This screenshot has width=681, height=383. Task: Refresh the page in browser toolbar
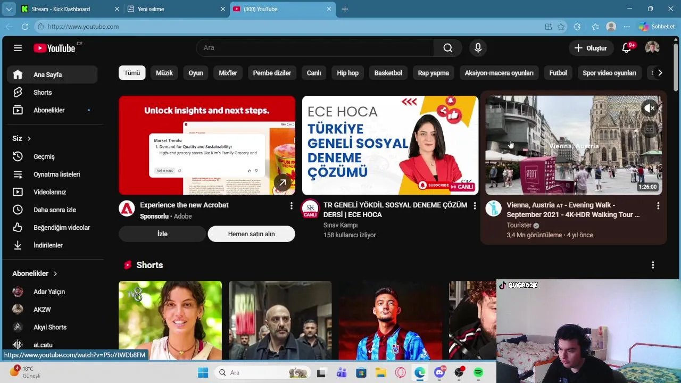point(24,27)
